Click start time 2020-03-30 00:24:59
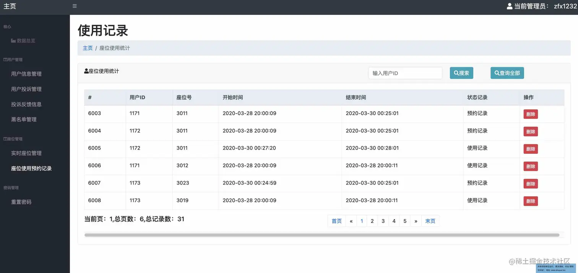The image size is (578, 273). pos(249,183)
